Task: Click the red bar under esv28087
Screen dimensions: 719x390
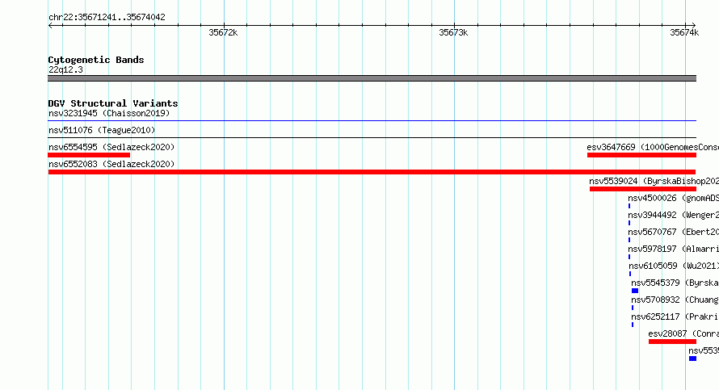Action: point(672,342)
